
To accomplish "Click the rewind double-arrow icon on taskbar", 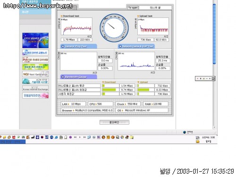I will pyautogui.click(x=75, y=137).
